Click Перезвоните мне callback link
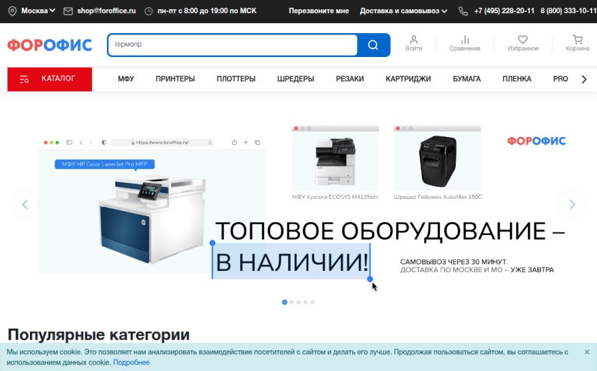 coord(318,11)
